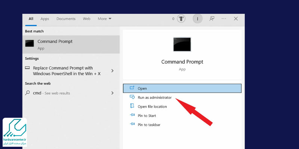Click the Command Prompt icon in results list
This screenshot has width=299, height=149.
(x=30, y=43)
